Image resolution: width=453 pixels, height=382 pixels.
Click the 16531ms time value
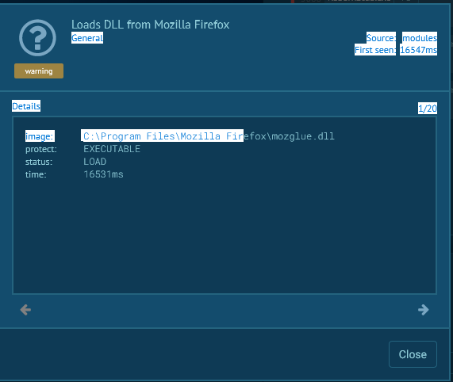103,174
